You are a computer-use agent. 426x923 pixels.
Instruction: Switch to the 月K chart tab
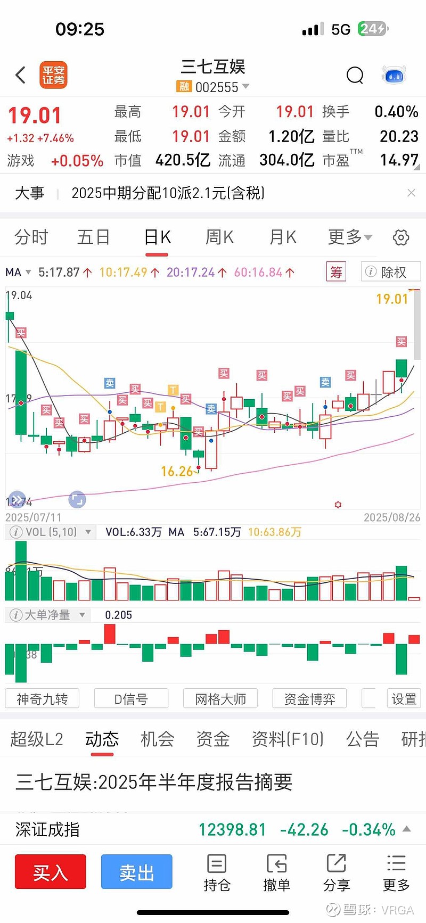click(x=283, y=237)
